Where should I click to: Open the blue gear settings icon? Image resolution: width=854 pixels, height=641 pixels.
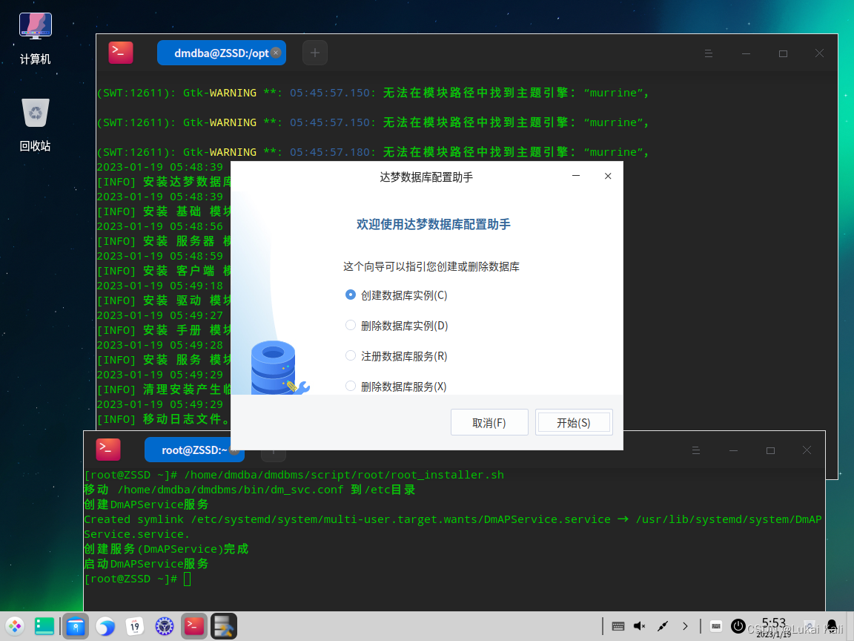tap(164, 625)
